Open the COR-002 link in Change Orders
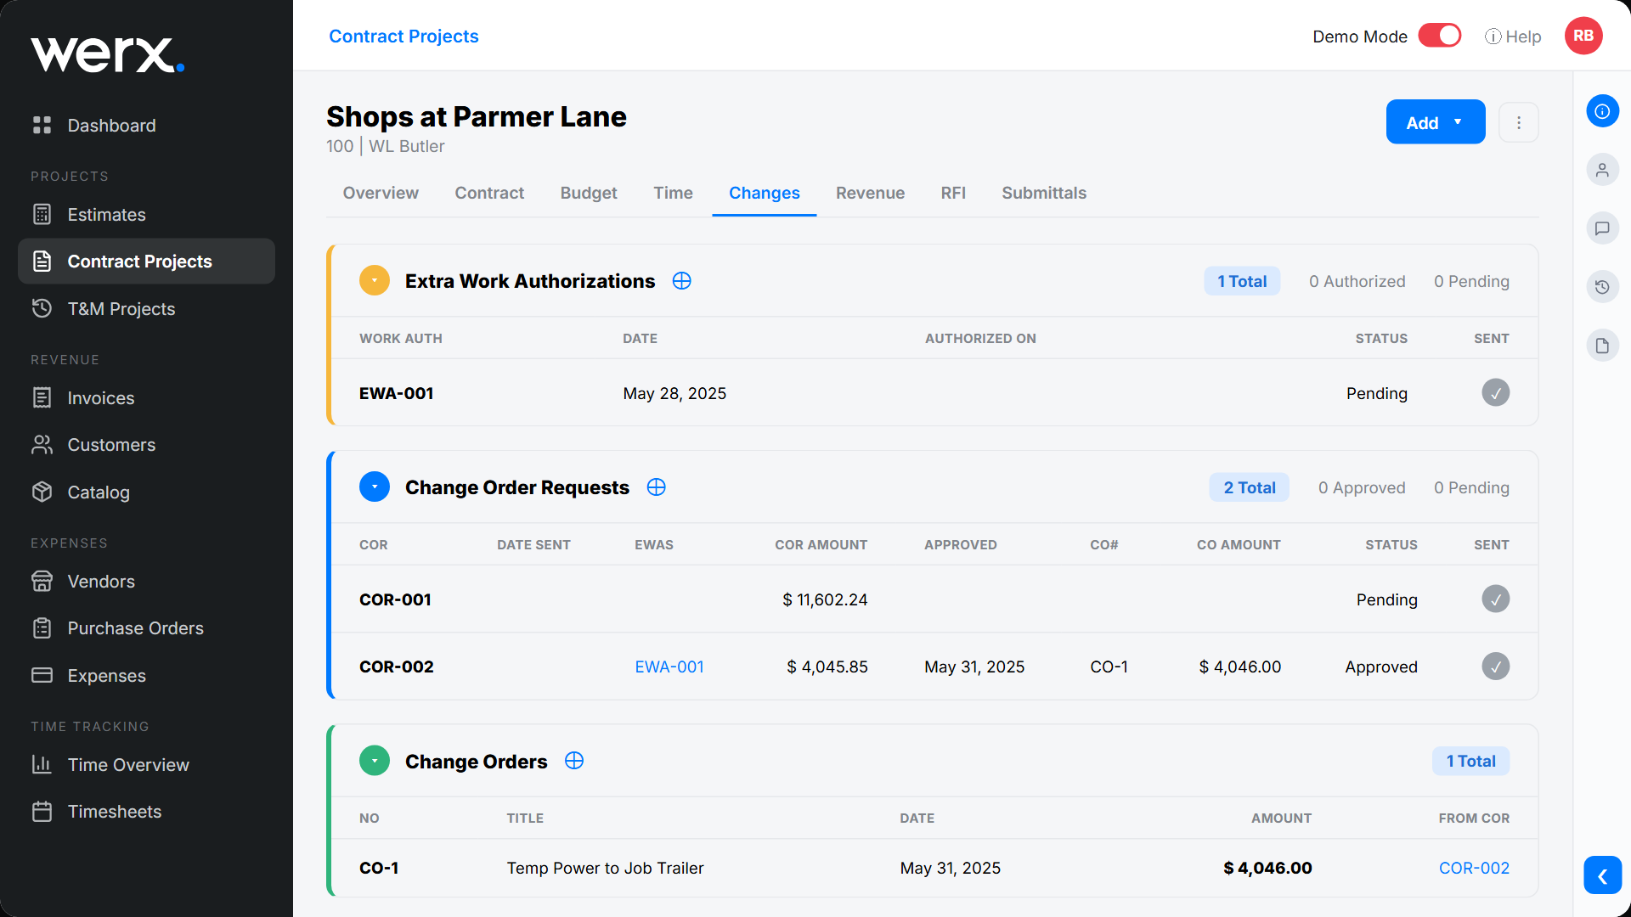This screenshot has width=1631, height=917. click(1474, 868)
